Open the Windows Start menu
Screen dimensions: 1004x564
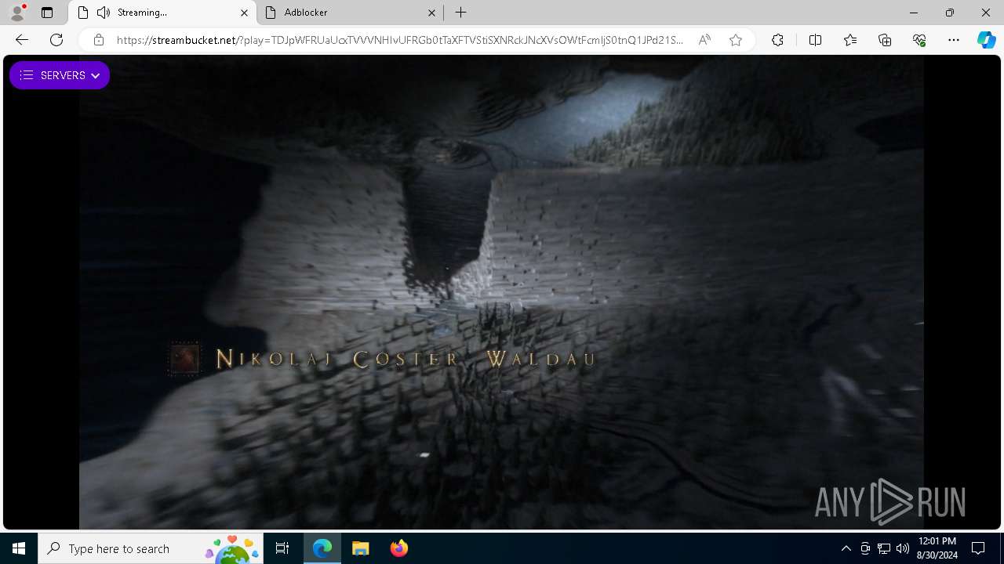[19, 548]
